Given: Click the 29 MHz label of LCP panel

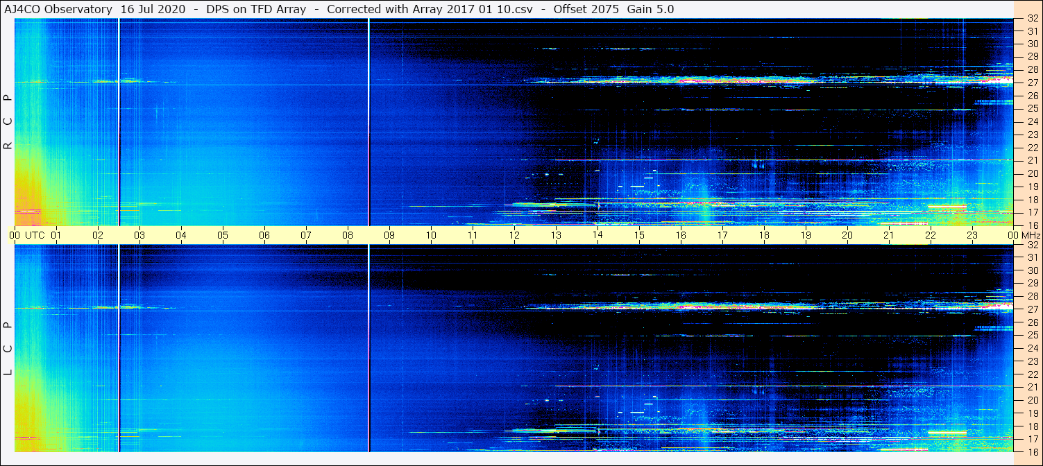Looking at the screenshot, I should [x=1032, y=283].
